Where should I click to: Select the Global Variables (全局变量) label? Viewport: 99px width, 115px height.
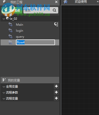pos(12,87)
